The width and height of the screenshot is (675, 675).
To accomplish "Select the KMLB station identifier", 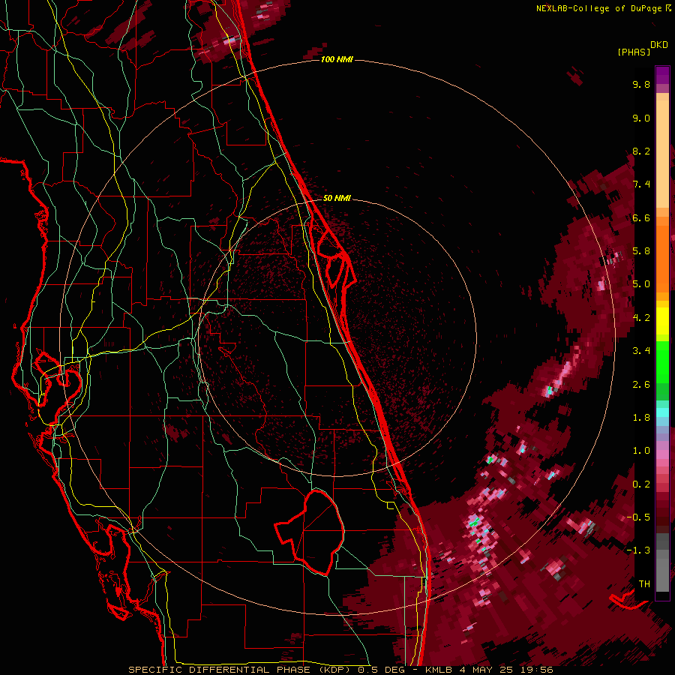I will [x=438, y=670].
